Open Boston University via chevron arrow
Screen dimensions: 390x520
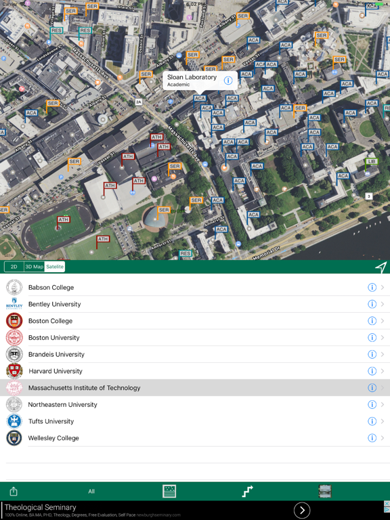pyautogui.click(x=383, y=338)
